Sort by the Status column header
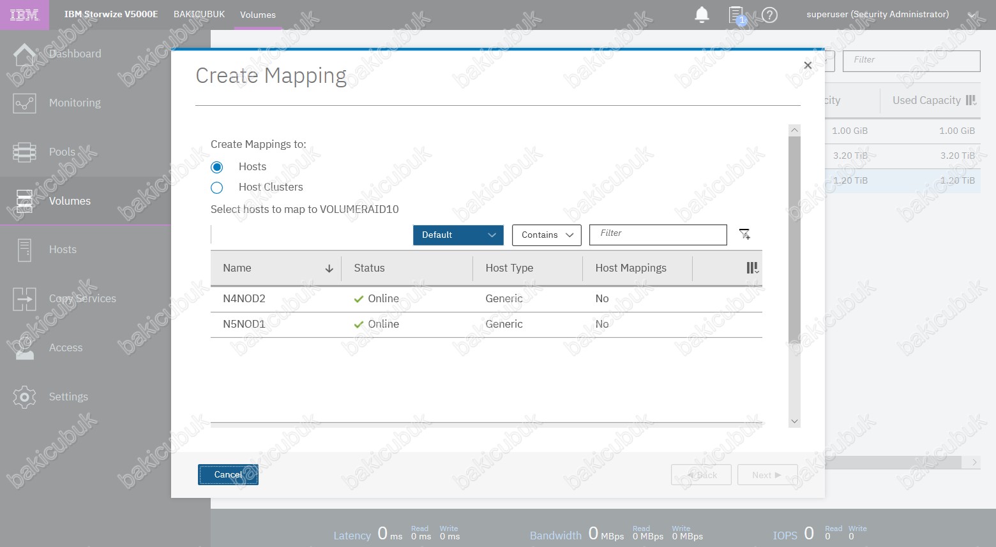The image size is (996, 547). tap(369, 268)
